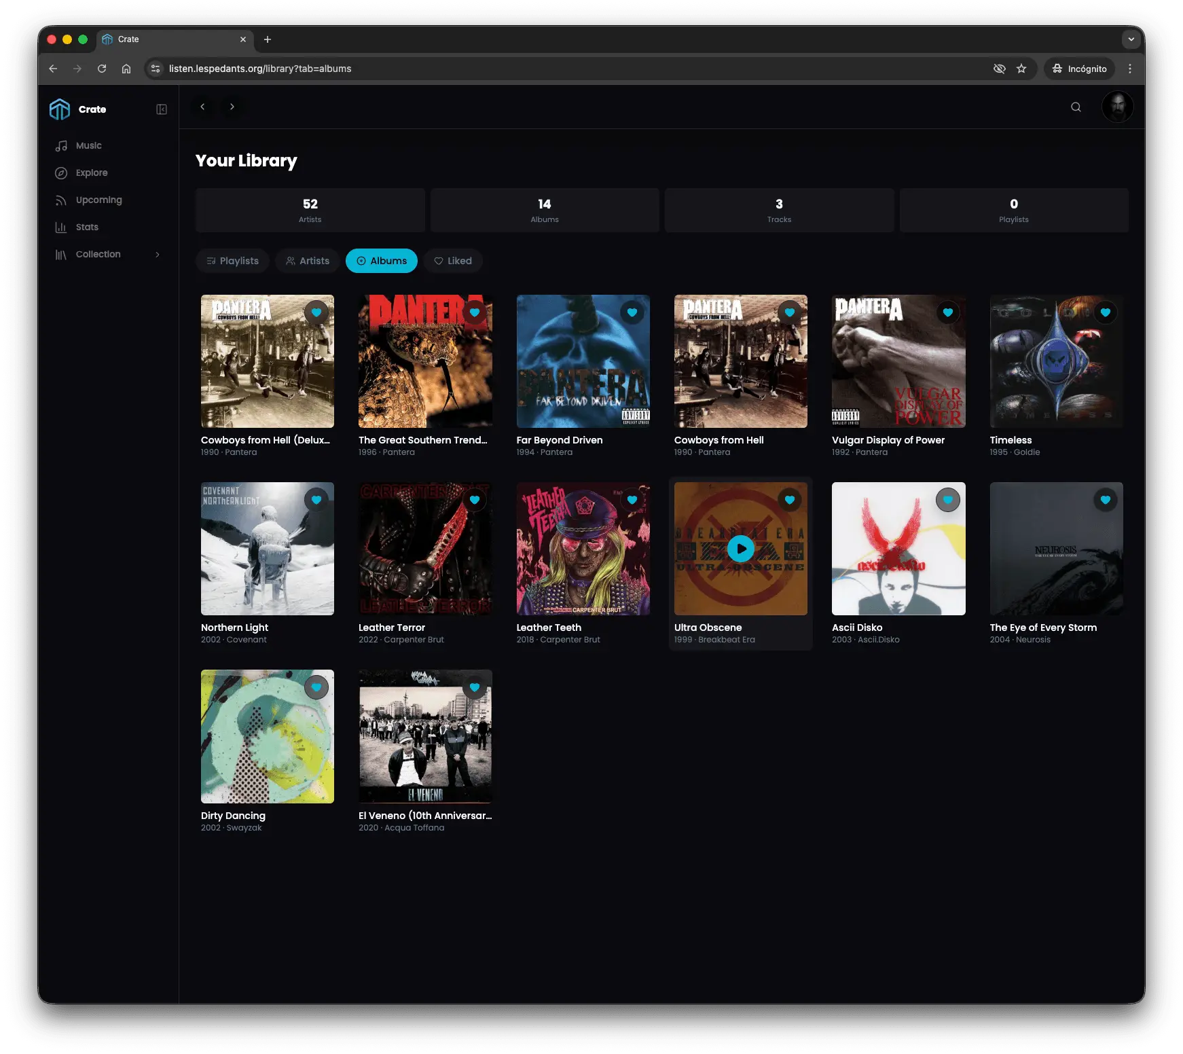The image size is (1183, 1054).
Task: Expand the Collection chevron in sidebar
Action: click(158, 255)
